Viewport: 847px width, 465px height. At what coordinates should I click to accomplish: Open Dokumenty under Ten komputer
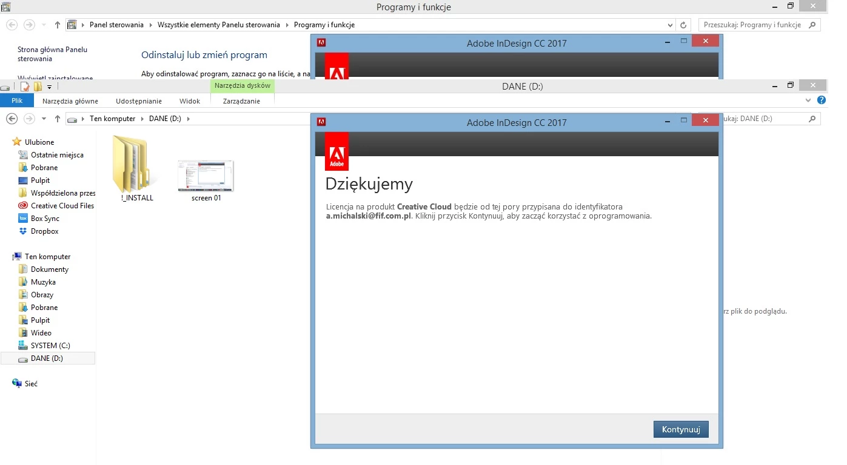[x=50, y=269]
